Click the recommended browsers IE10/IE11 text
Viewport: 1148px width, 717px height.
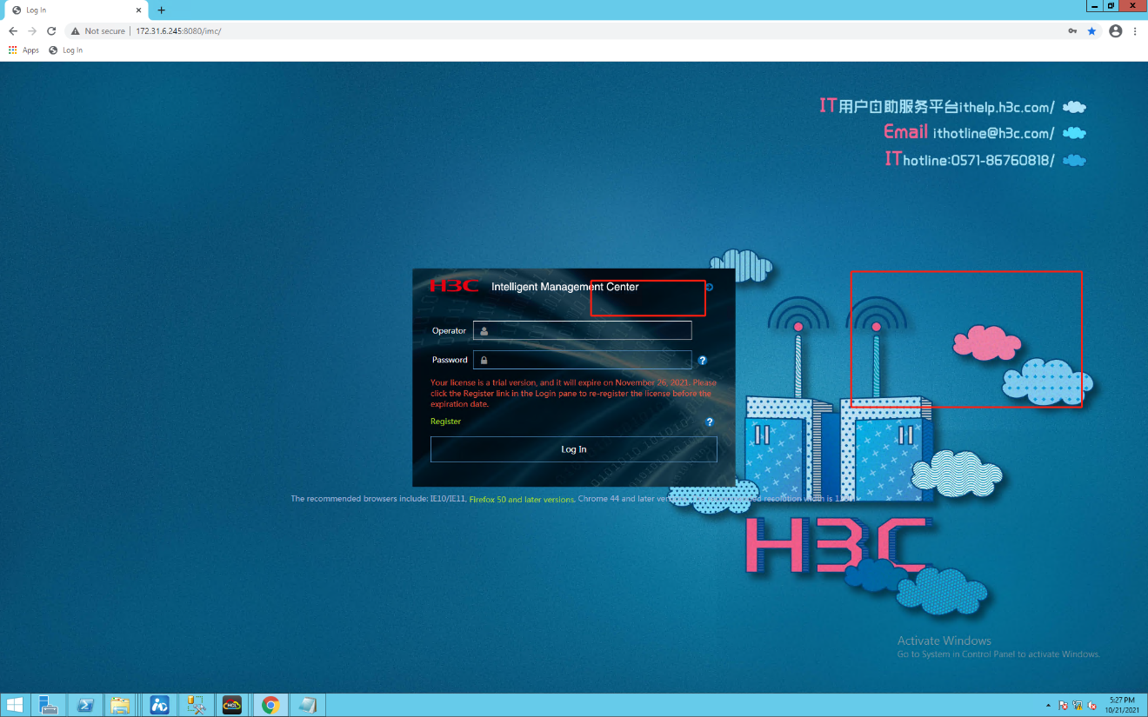(378, 500)
